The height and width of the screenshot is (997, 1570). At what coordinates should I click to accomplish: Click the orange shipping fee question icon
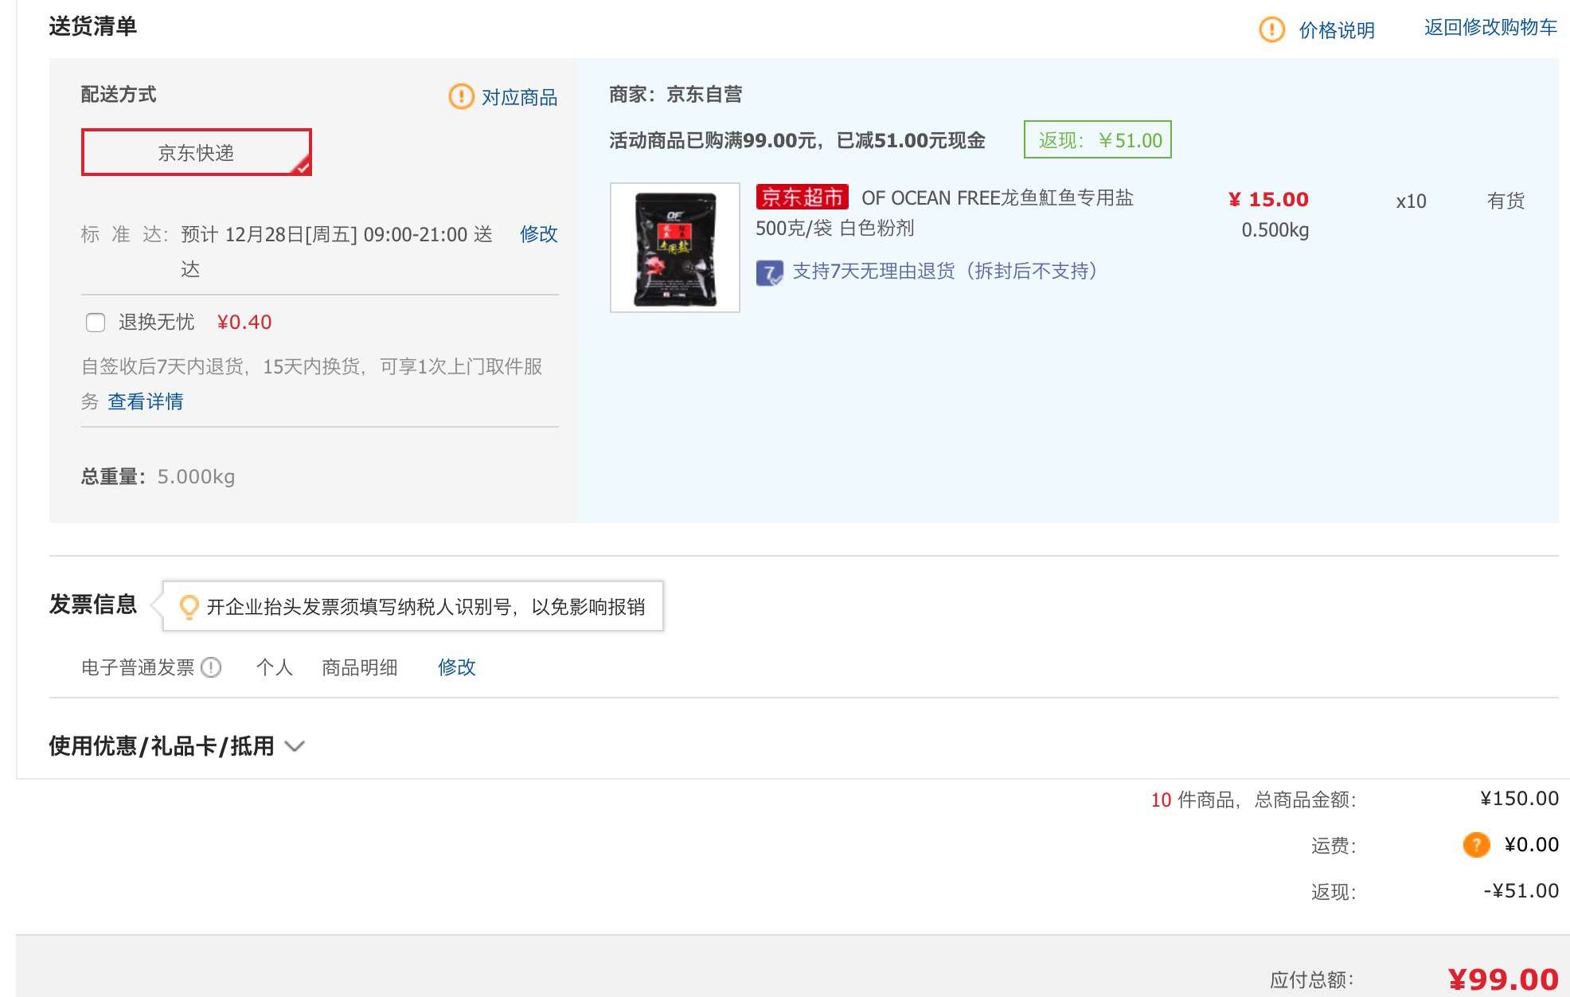coord(1476,845)
